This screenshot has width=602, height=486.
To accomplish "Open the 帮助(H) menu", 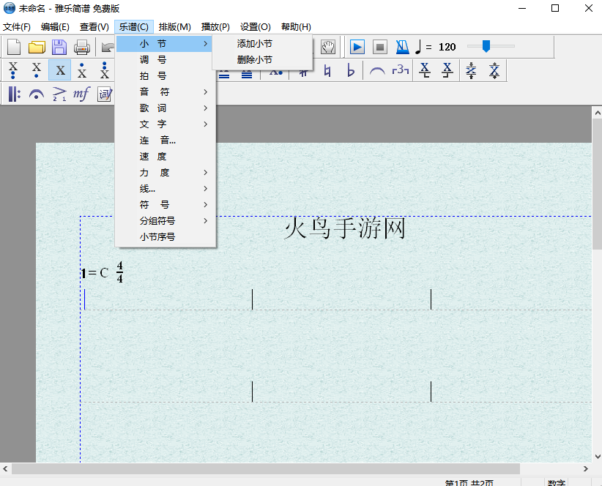I will tap(296, 27).
